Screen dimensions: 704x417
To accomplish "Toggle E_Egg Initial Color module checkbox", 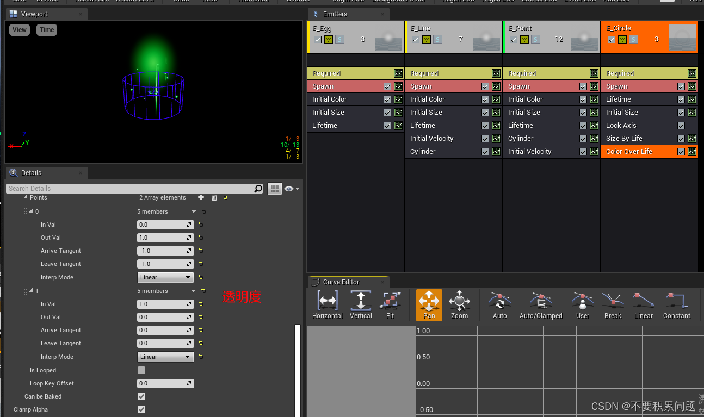I will click(387, 99).
